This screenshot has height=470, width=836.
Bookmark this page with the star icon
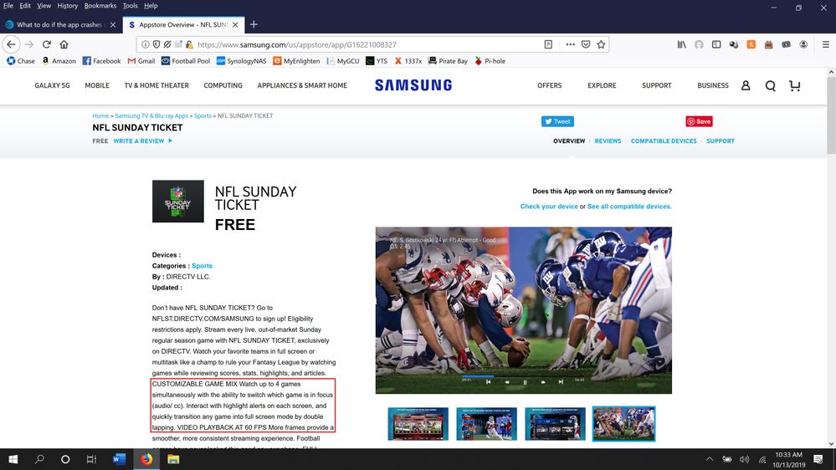pos(601,44)
